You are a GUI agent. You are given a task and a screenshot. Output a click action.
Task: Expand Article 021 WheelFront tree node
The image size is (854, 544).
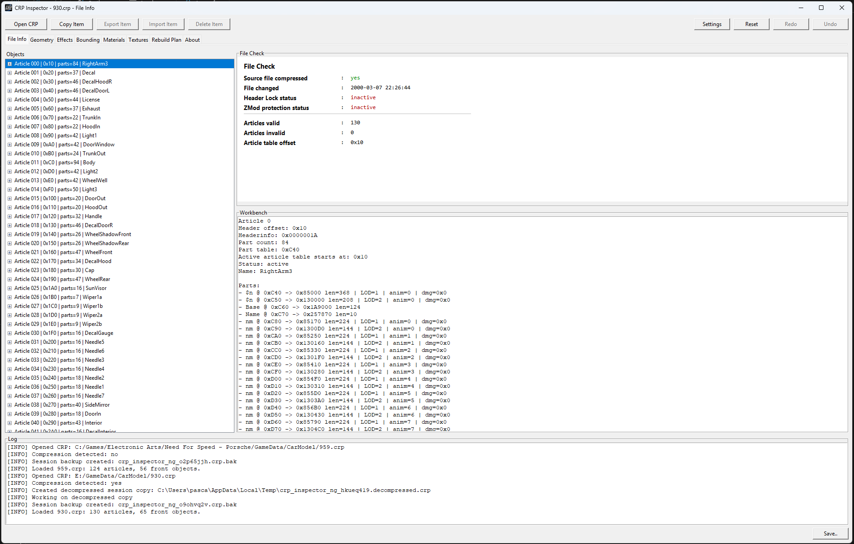[9, 252]
